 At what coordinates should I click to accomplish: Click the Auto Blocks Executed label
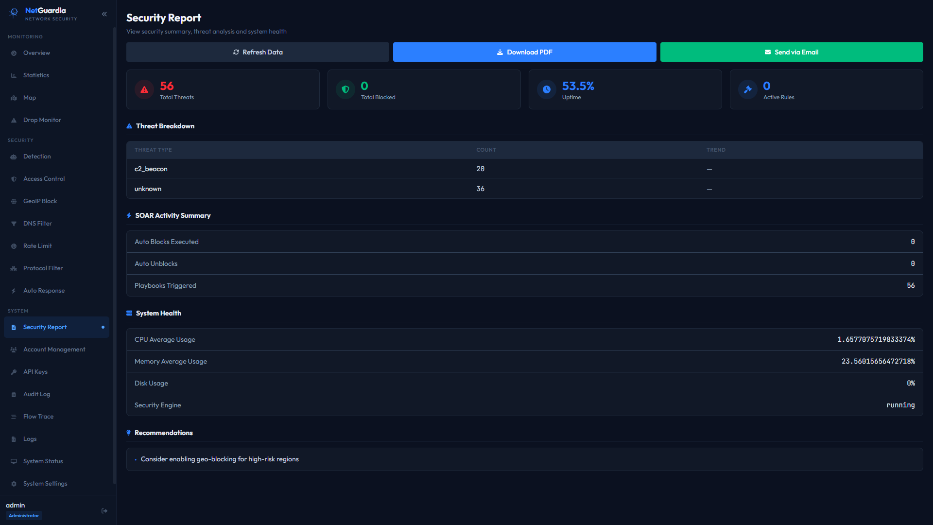click(x=167, y=242)
